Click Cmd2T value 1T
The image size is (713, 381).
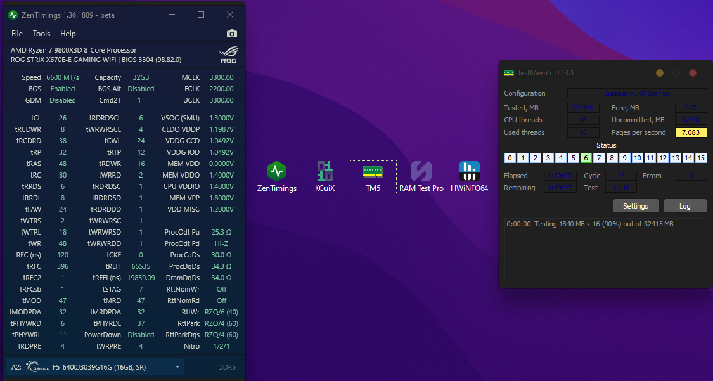[141, 100]
